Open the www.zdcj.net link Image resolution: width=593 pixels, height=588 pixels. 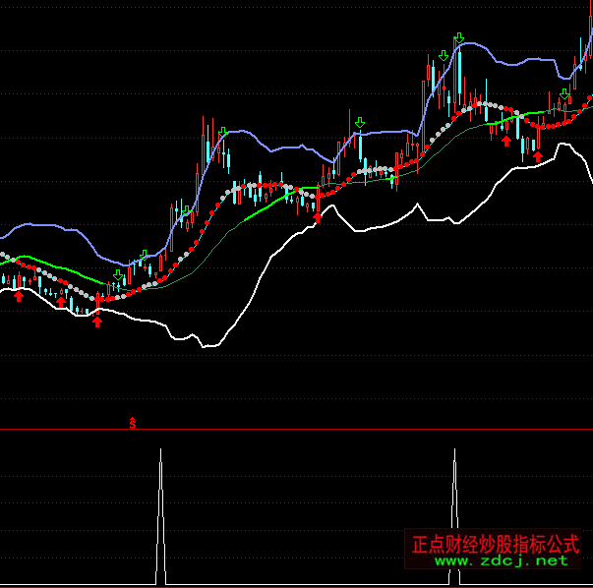pyautogui.click(x=502, y=561)
